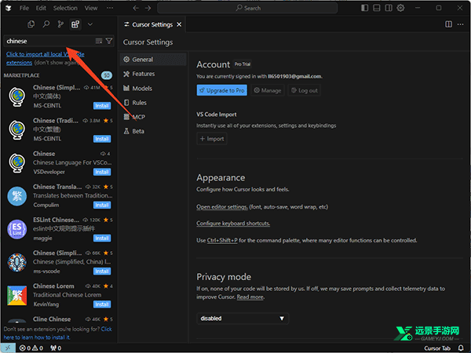This screenshot has height=353, width=471.
Task: Expand the additional views chevron in sidebar
Action: (89, 24)
